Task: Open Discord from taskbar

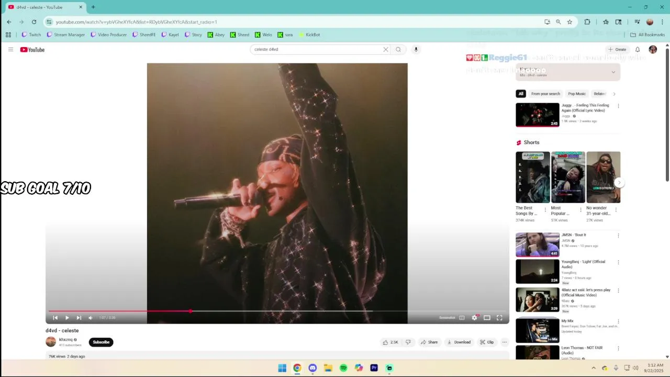Action: pyautogui.click(x=312, y=368)
